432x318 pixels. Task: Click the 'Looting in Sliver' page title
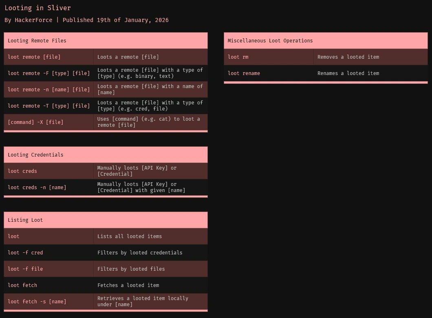click(x=38, y=8)
